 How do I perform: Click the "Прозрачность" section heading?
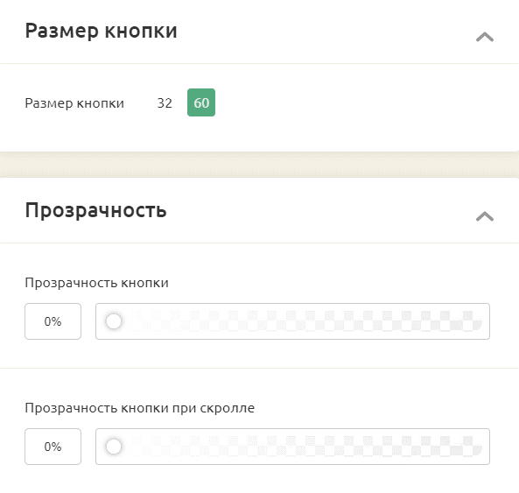(x=95, y=210)
